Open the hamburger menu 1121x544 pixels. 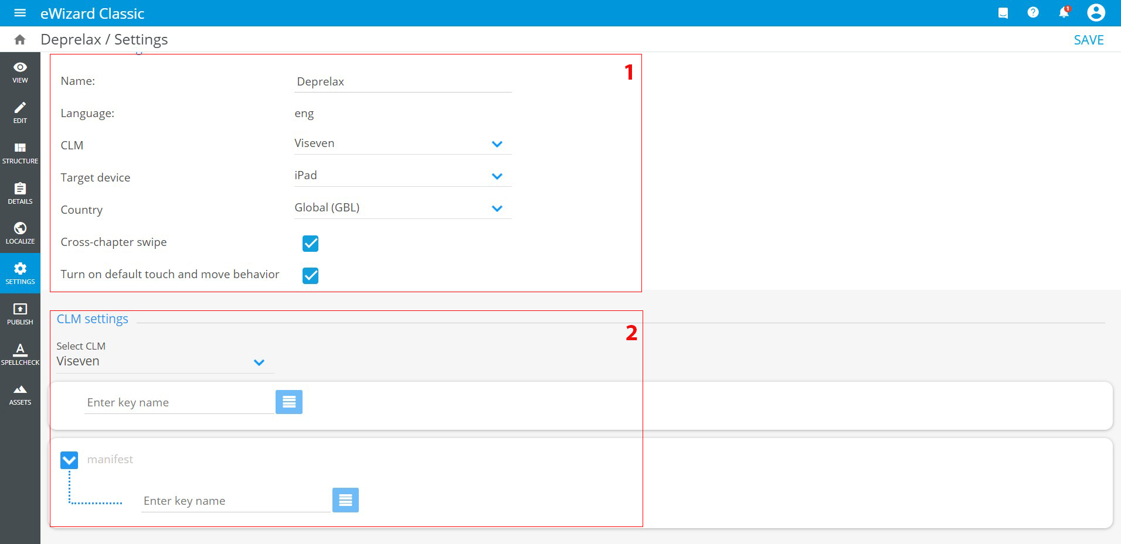[x=20, y=13]
